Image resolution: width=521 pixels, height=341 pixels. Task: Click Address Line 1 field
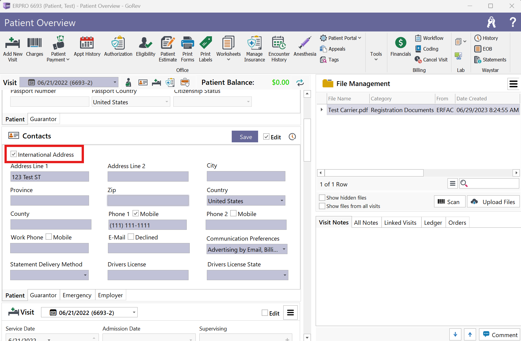click(50, 177)
